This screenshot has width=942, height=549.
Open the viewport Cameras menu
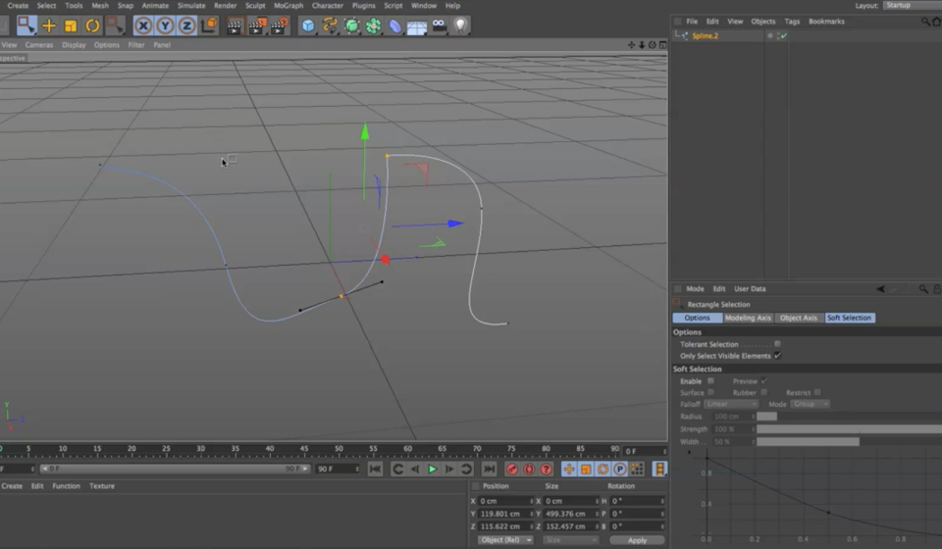tap(39, 45)
